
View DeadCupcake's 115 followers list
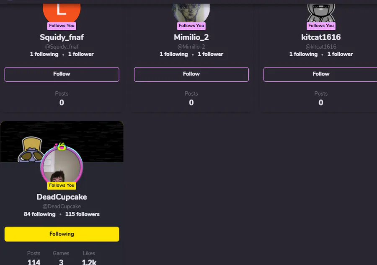point(82,214)
